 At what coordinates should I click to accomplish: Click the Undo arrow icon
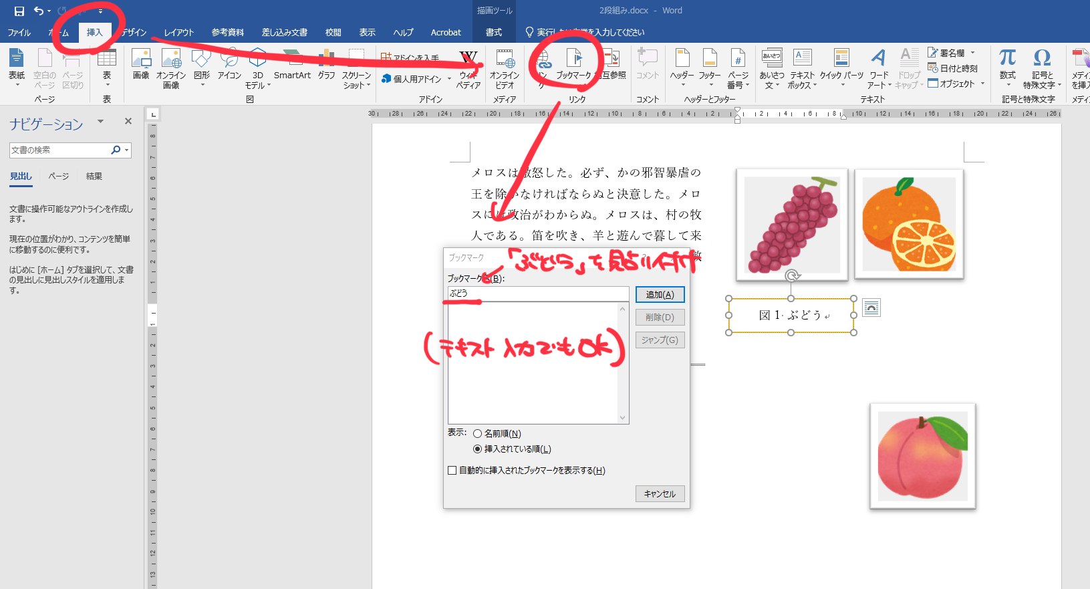coord(39,11)
